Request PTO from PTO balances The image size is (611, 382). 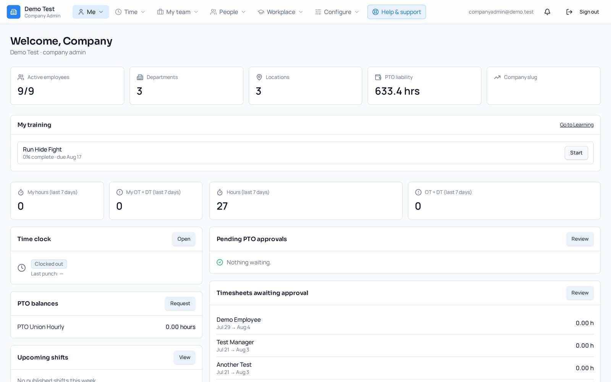[180, 304]
